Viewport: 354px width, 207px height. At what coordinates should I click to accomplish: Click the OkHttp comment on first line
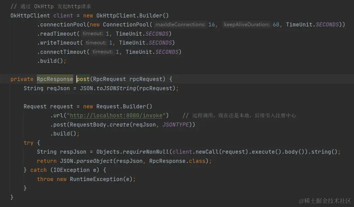51,6
